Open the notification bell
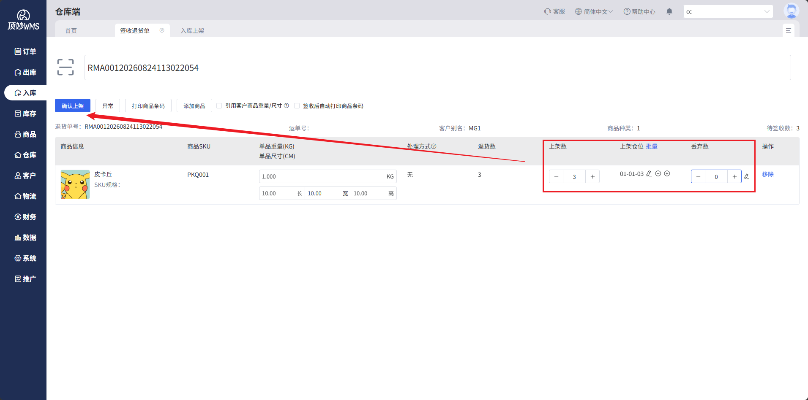The width and height of the screenshot is (808, 400). tap(669, 11)
